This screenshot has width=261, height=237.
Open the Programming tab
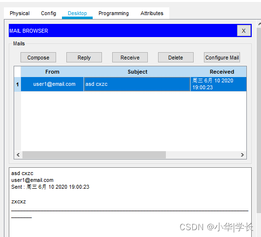[114, 13]
